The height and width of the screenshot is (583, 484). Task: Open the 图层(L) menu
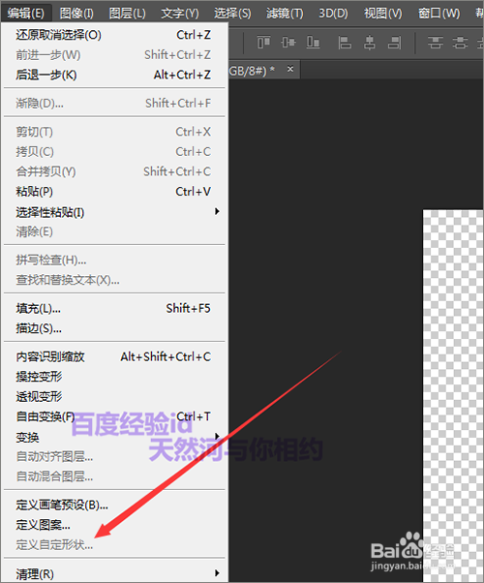pyautogui.click(x=127, y=14)
